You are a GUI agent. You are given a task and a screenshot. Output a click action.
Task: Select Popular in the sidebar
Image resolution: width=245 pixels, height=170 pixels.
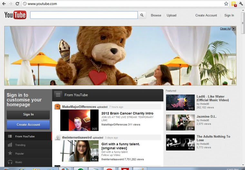tap(28, 154)
